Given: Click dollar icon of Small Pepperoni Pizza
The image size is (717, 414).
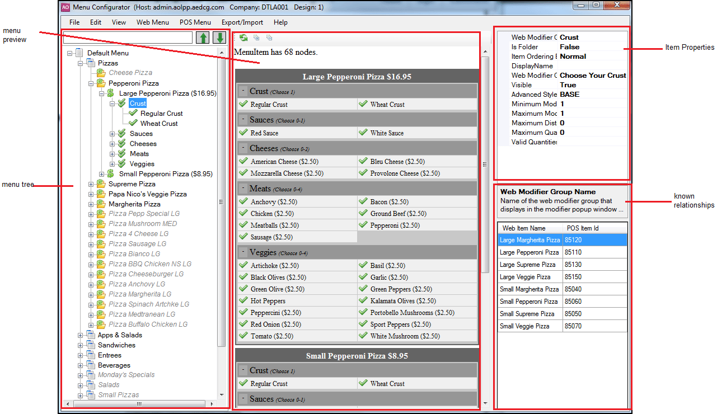Looking at the screenshot, I should [110, 174].
